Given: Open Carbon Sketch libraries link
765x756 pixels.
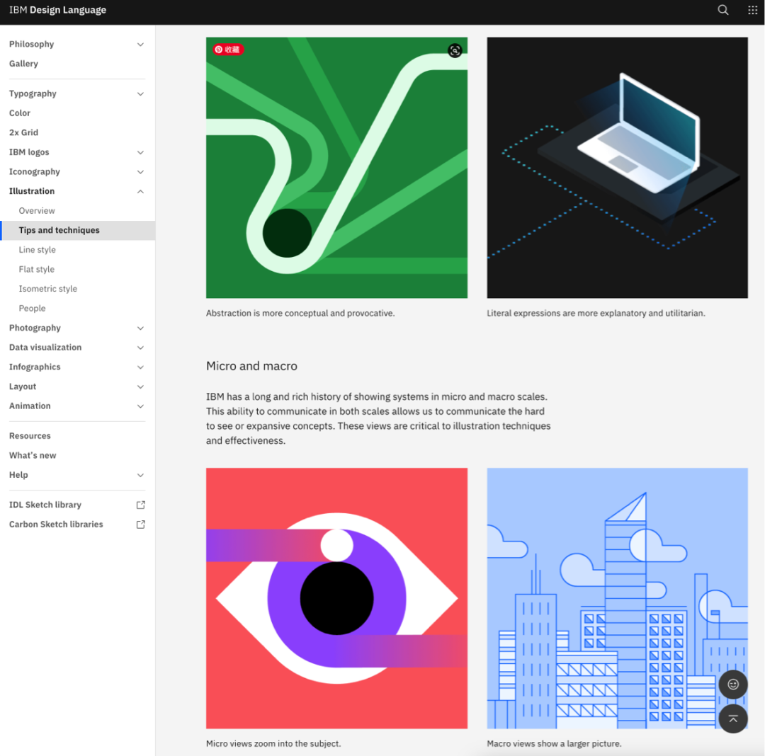Looking at the screenshot, I should [56, 524].
